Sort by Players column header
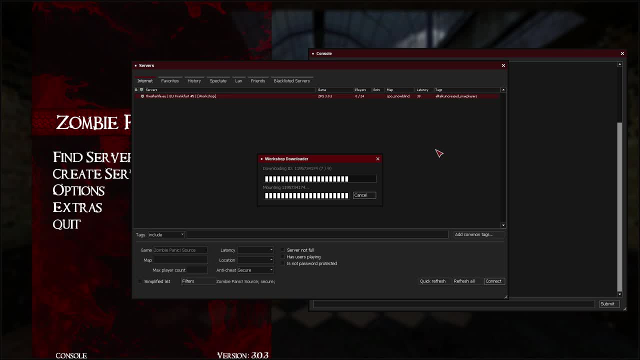Image resolution: width=640 pixels, height=360 pixels. [x=362, y=90]
